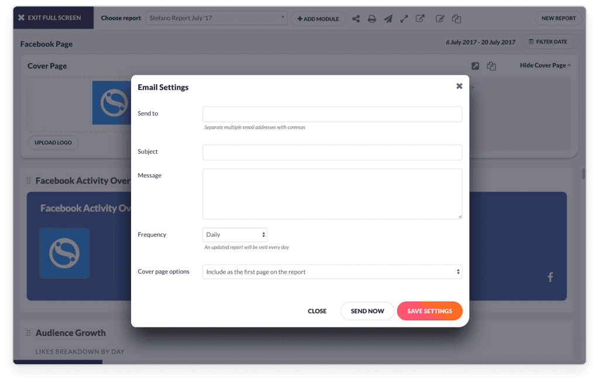Viewport: 599px width, 384px height.
Task: Click the page vertical scrollbar
Action: point(583,174)
